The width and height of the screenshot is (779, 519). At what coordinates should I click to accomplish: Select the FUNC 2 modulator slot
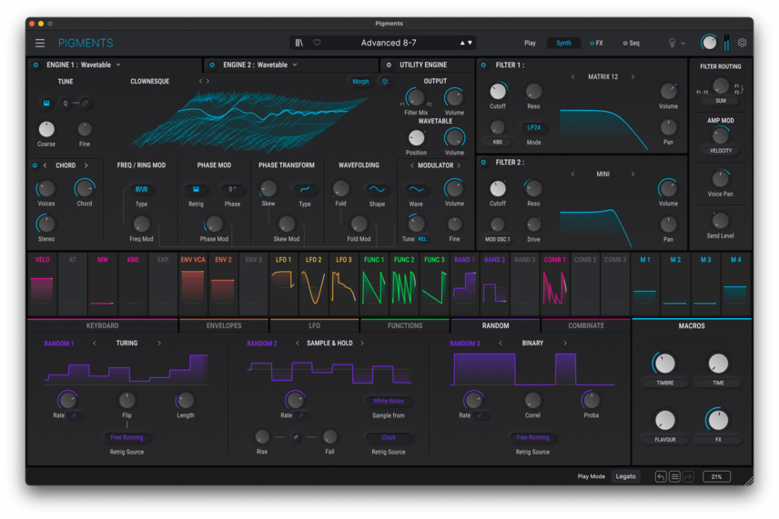pos(404,284)
